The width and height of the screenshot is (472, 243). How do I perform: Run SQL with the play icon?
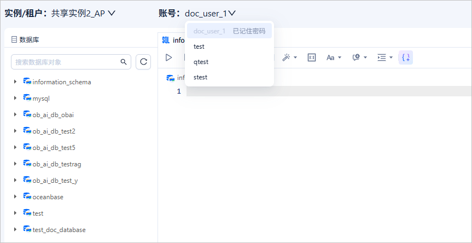pyautogui.click(x=168, y=57)
